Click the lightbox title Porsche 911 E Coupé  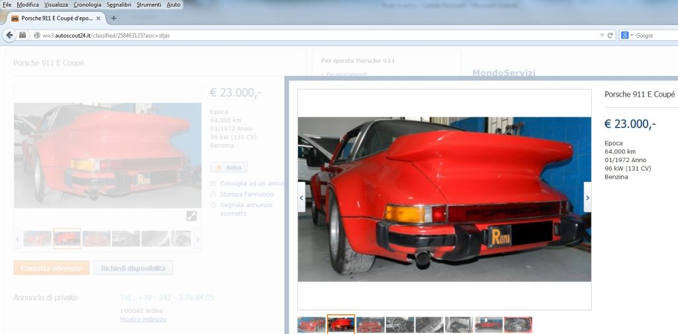(640, 94)
